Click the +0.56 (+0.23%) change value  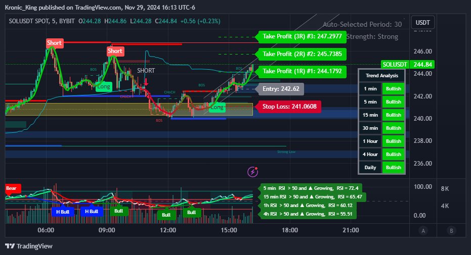pyautogui.click(x=200, y=21)
